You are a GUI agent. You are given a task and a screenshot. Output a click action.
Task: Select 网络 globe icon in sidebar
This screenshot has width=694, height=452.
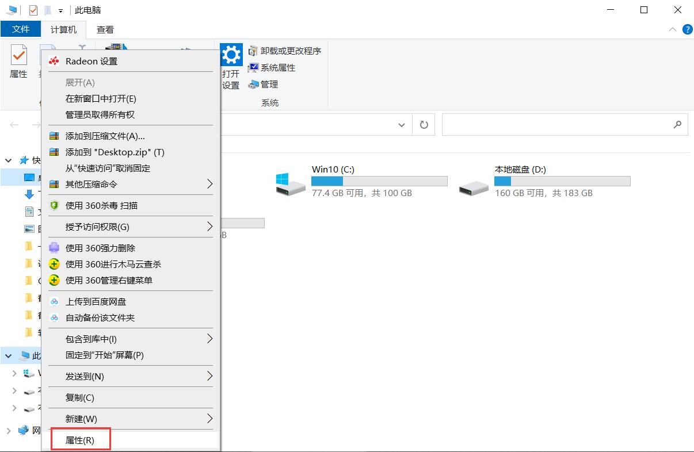pyautogui.click(x=23, y=430)
